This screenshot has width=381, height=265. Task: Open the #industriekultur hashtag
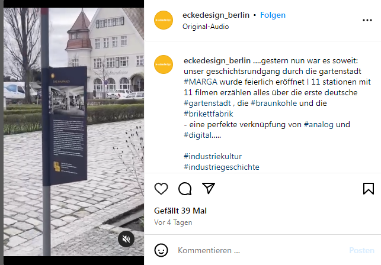(213, 156)
